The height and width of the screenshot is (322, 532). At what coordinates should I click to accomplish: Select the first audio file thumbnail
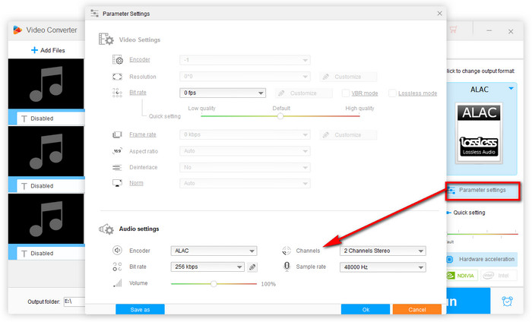click(x=46, y=84)
